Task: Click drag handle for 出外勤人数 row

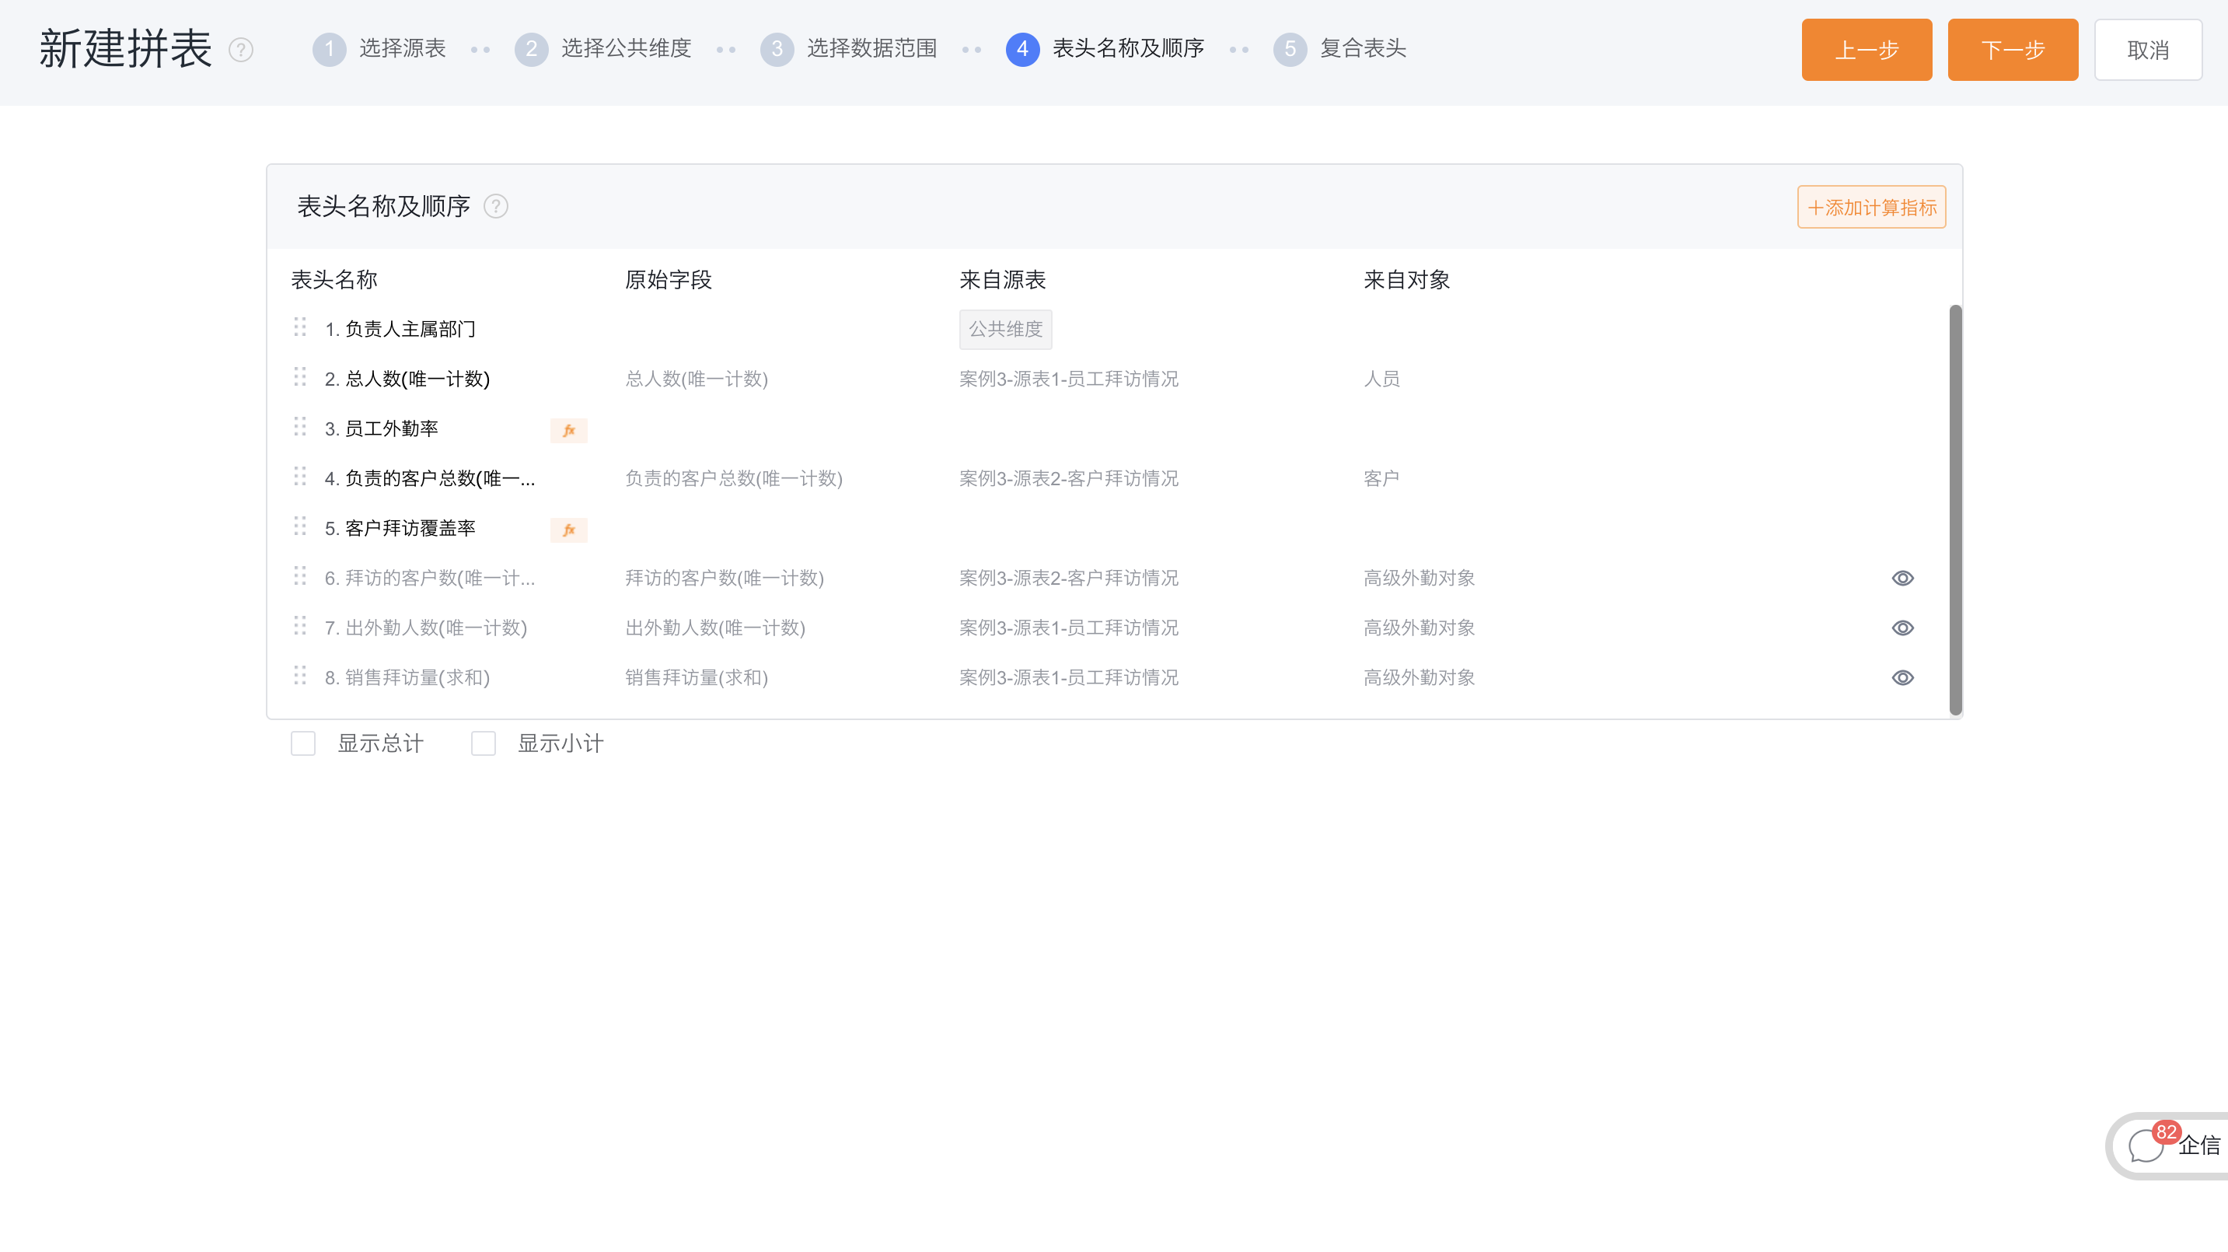Action: [x=300, y=627]
